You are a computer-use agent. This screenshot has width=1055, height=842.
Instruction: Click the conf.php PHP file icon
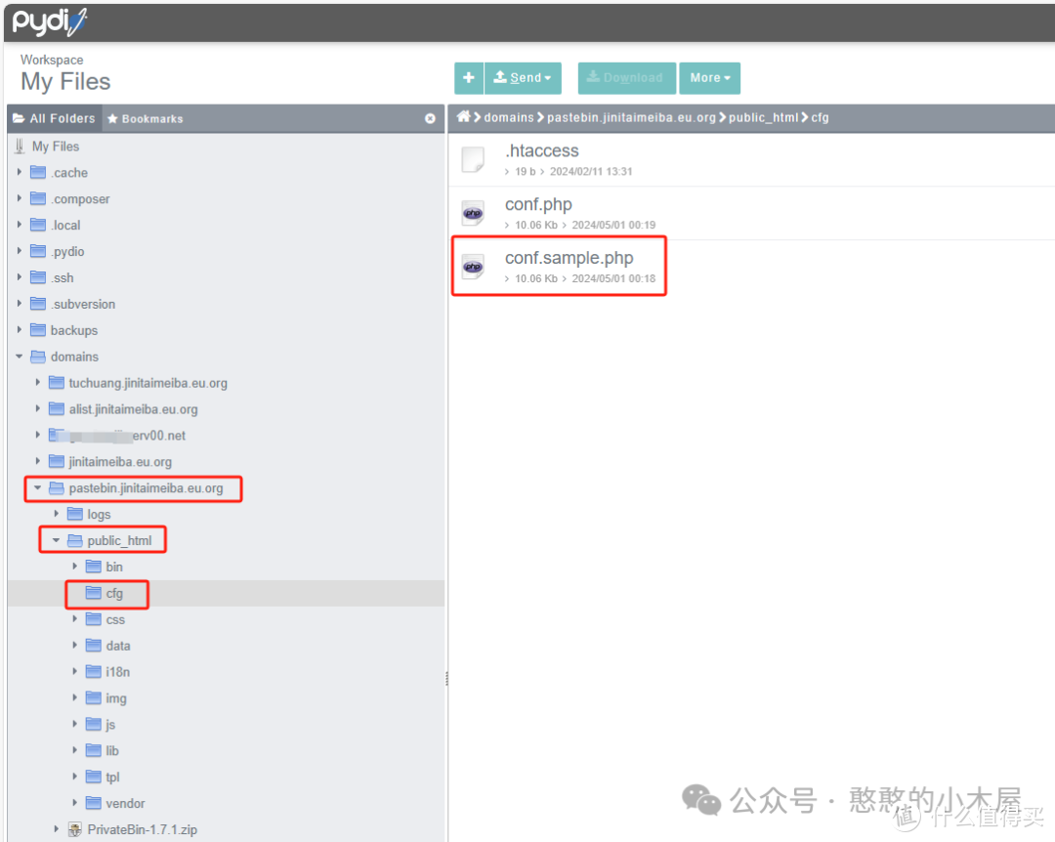(x=473, y=213)
